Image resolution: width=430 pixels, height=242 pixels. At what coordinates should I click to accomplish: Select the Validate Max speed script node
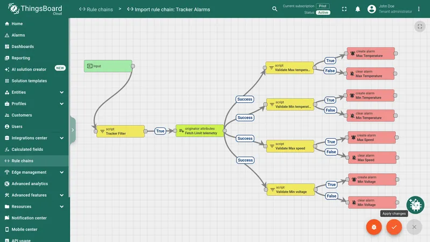click(x=290, y=146)
